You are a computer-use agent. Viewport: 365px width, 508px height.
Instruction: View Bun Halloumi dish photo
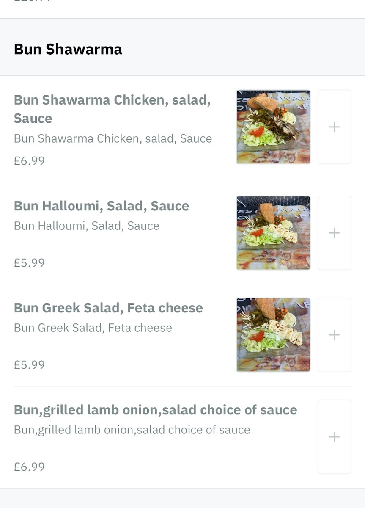(x=273, y=233)
